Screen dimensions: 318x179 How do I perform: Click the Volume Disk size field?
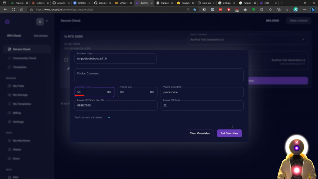(x=137, y=92)
